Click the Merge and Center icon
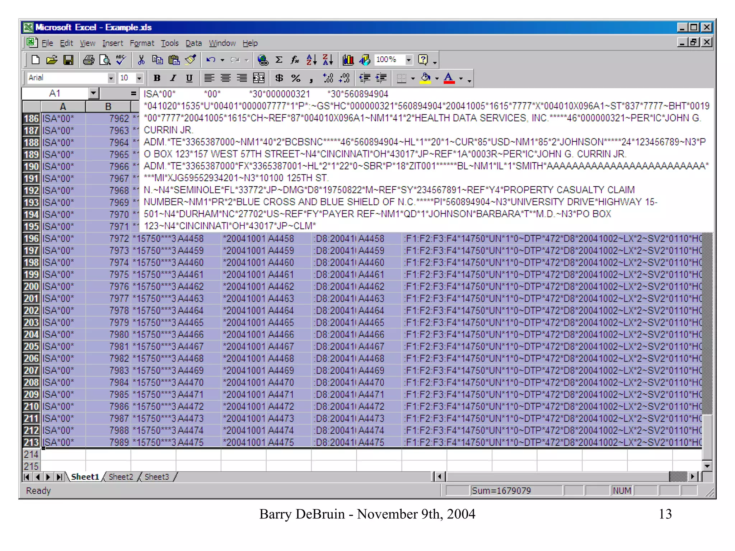 tap(259, 78)
